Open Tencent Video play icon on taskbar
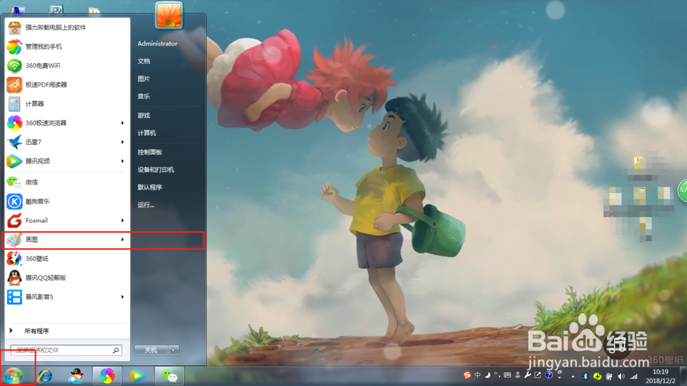Viewport: 687px width, 386px height. 137,376
